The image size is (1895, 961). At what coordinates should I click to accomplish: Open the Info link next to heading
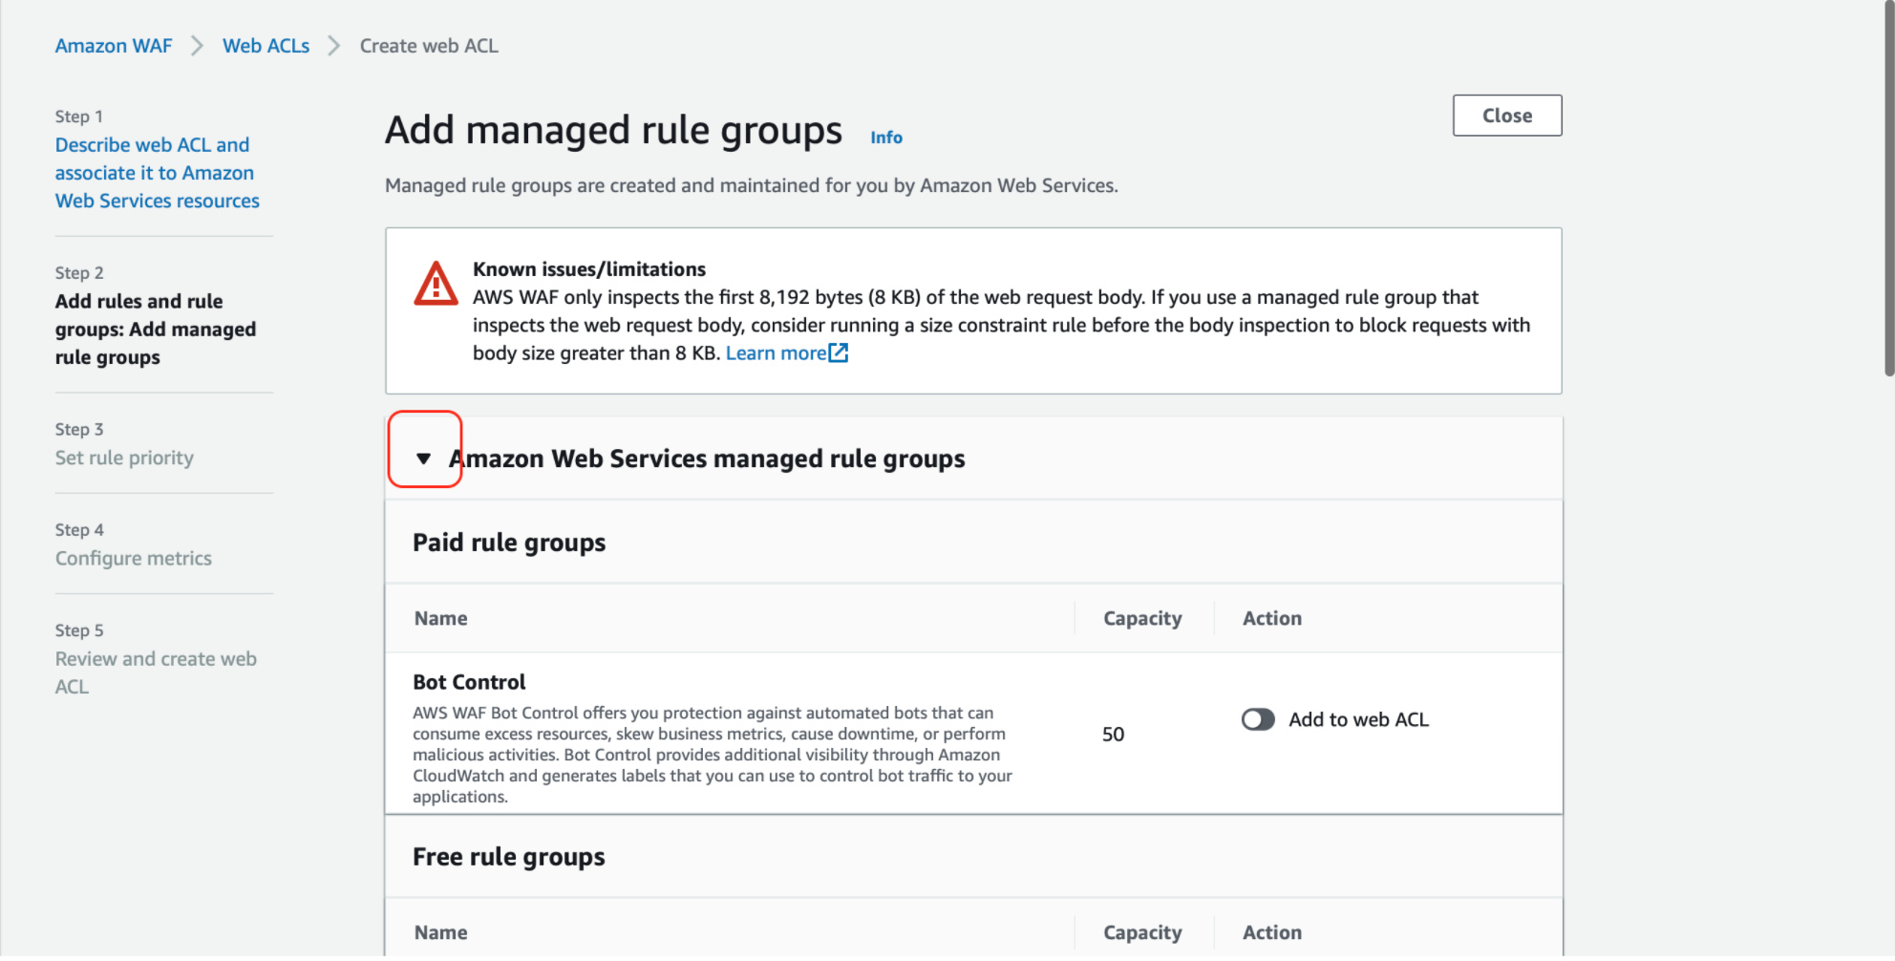point(886,138)
